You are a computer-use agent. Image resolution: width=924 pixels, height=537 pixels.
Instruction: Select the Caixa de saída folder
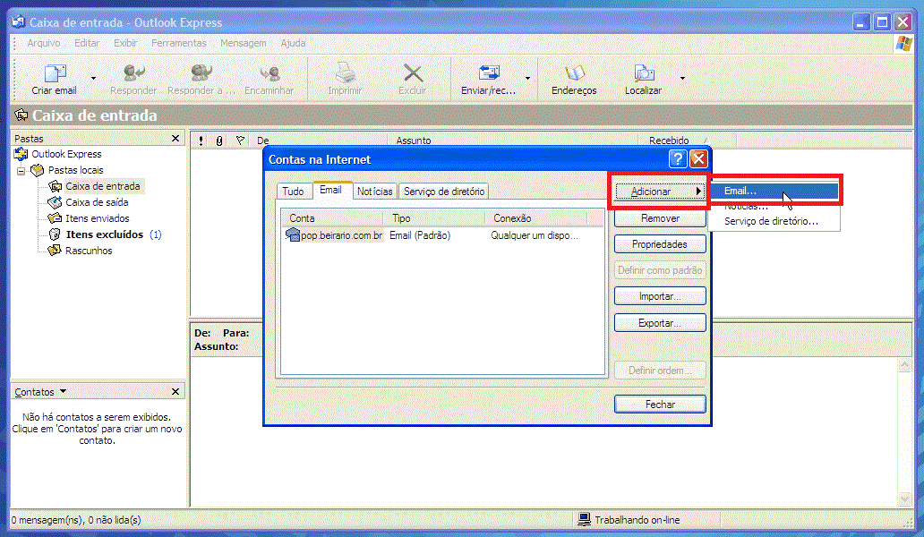coord(97,202)
